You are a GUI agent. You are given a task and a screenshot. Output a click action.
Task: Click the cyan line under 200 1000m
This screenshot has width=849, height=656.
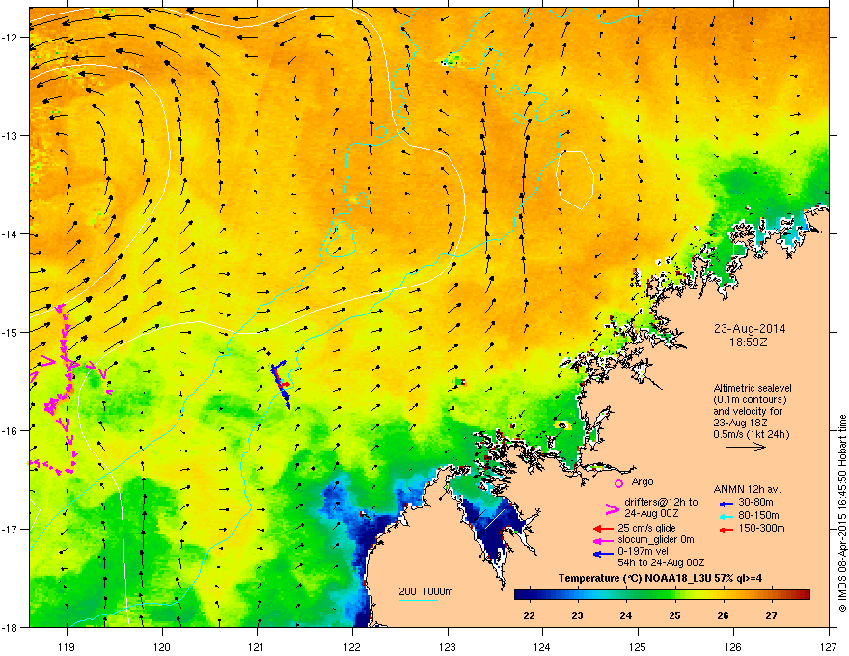pos(418,600)
